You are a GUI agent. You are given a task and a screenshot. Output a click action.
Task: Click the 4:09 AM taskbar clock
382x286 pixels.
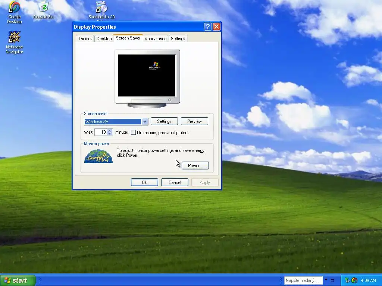tap(368, 280)
